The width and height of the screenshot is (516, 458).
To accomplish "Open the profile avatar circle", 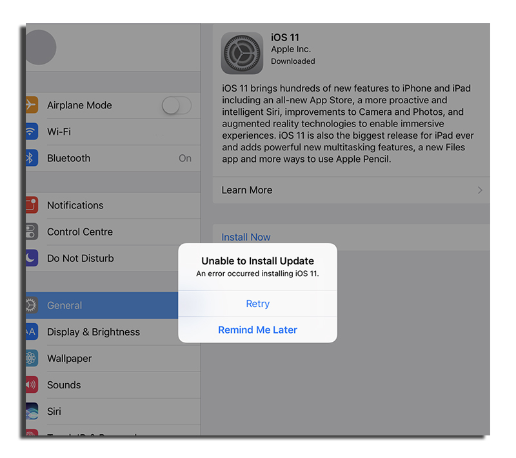I will [x=40, y=46].
